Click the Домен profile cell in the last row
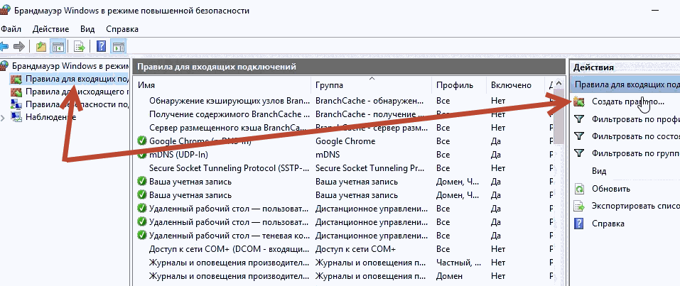680x286 pixels. [449, 275]
